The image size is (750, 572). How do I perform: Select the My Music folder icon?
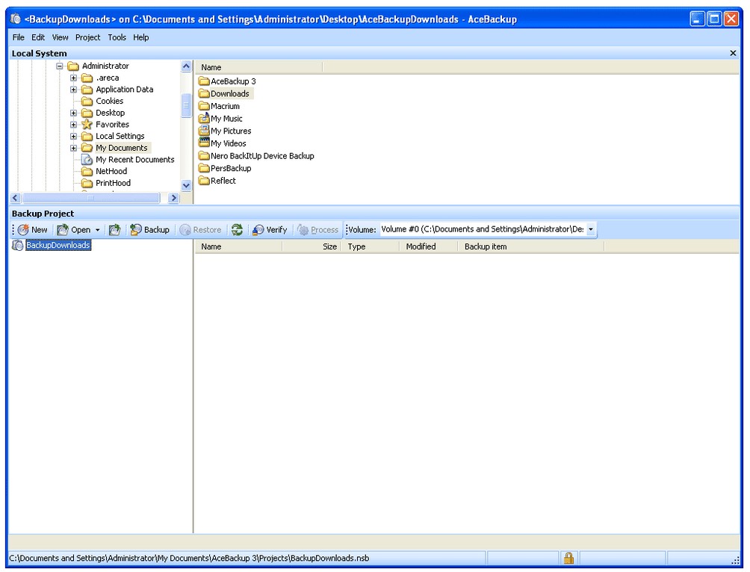tap(204, 118)
